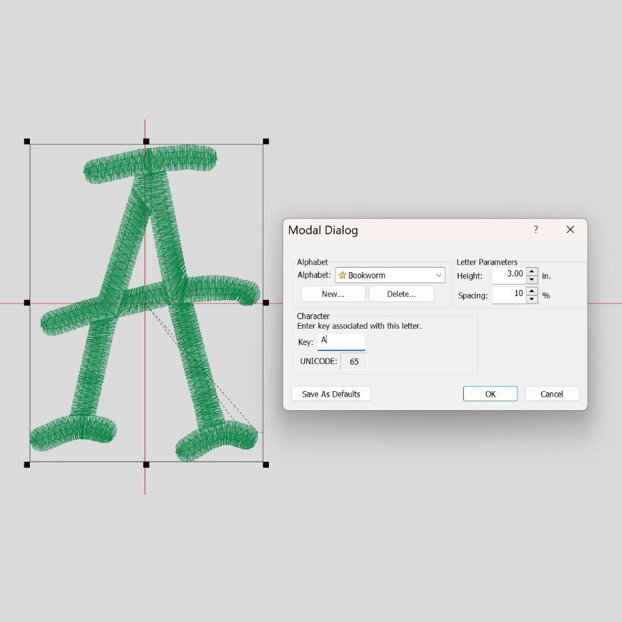Decrease Spacing with the down arrow

pos(532,299)
